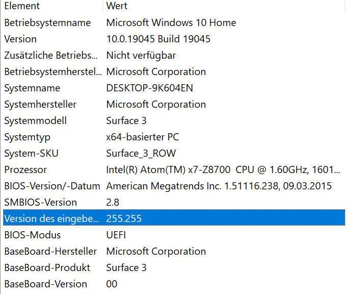Select the BIOS-Modus UEFI row

[32, 235]
